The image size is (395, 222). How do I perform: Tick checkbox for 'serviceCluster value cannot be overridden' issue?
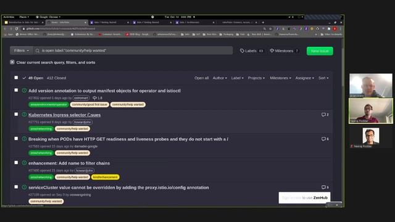(x=16, y=187)
